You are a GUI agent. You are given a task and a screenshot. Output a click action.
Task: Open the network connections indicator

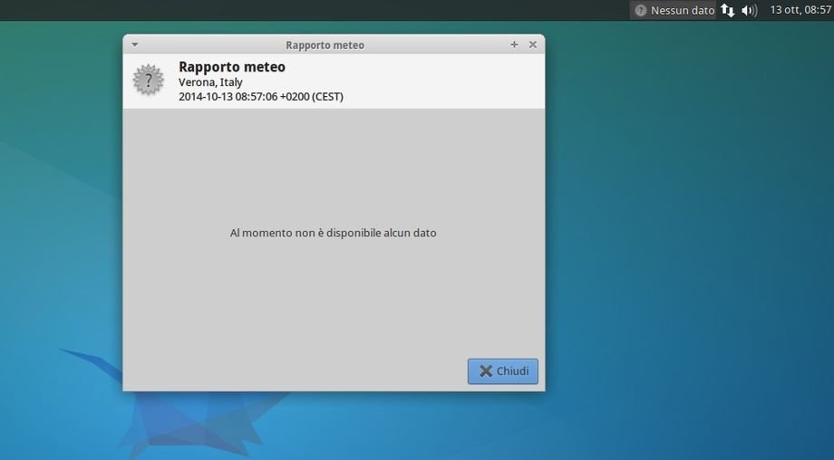tap(728, 10)
